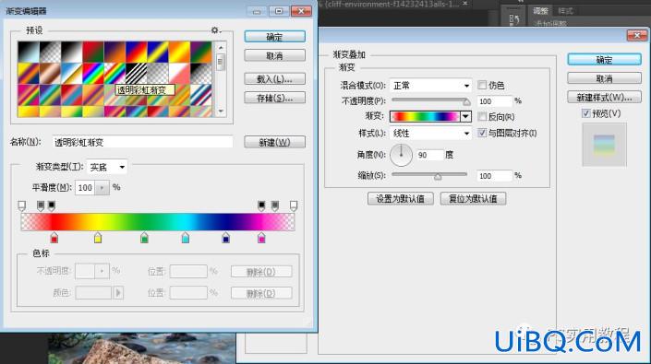
Task: Click the angle dial in gradient overlay
Action: tap(401, 155)
